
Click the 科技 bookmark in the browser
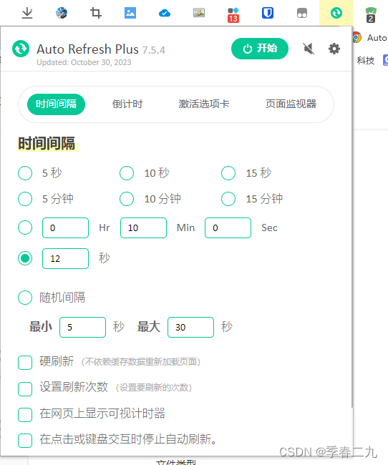365,61
